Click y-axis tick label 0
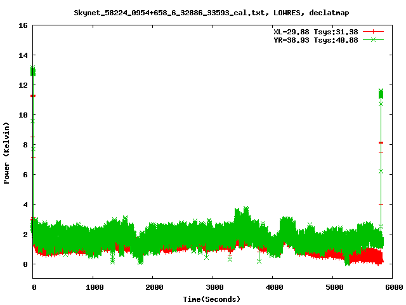This screenshot has height=305, width=406. point(25,264)
